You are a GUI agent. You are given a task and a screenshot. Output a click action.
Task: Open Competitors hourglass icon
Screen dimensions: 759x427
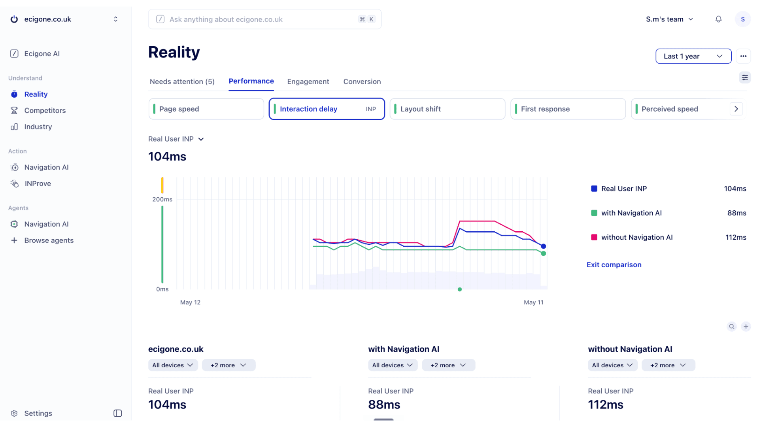14,110
